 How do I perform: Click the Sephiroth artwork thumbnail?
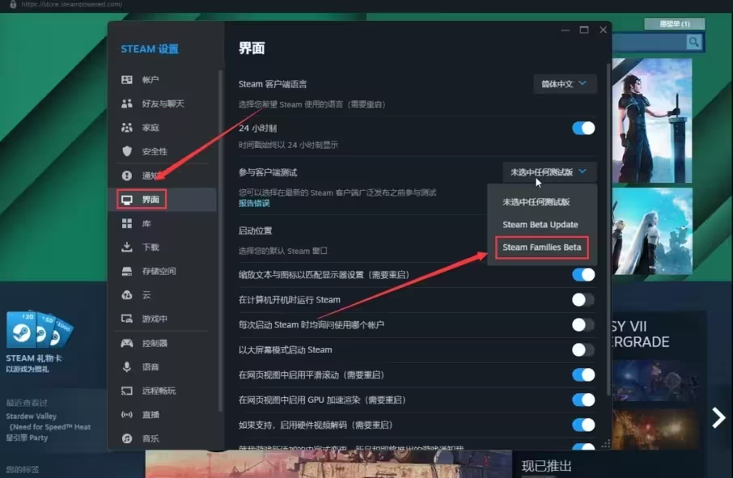tap(652, 231)
